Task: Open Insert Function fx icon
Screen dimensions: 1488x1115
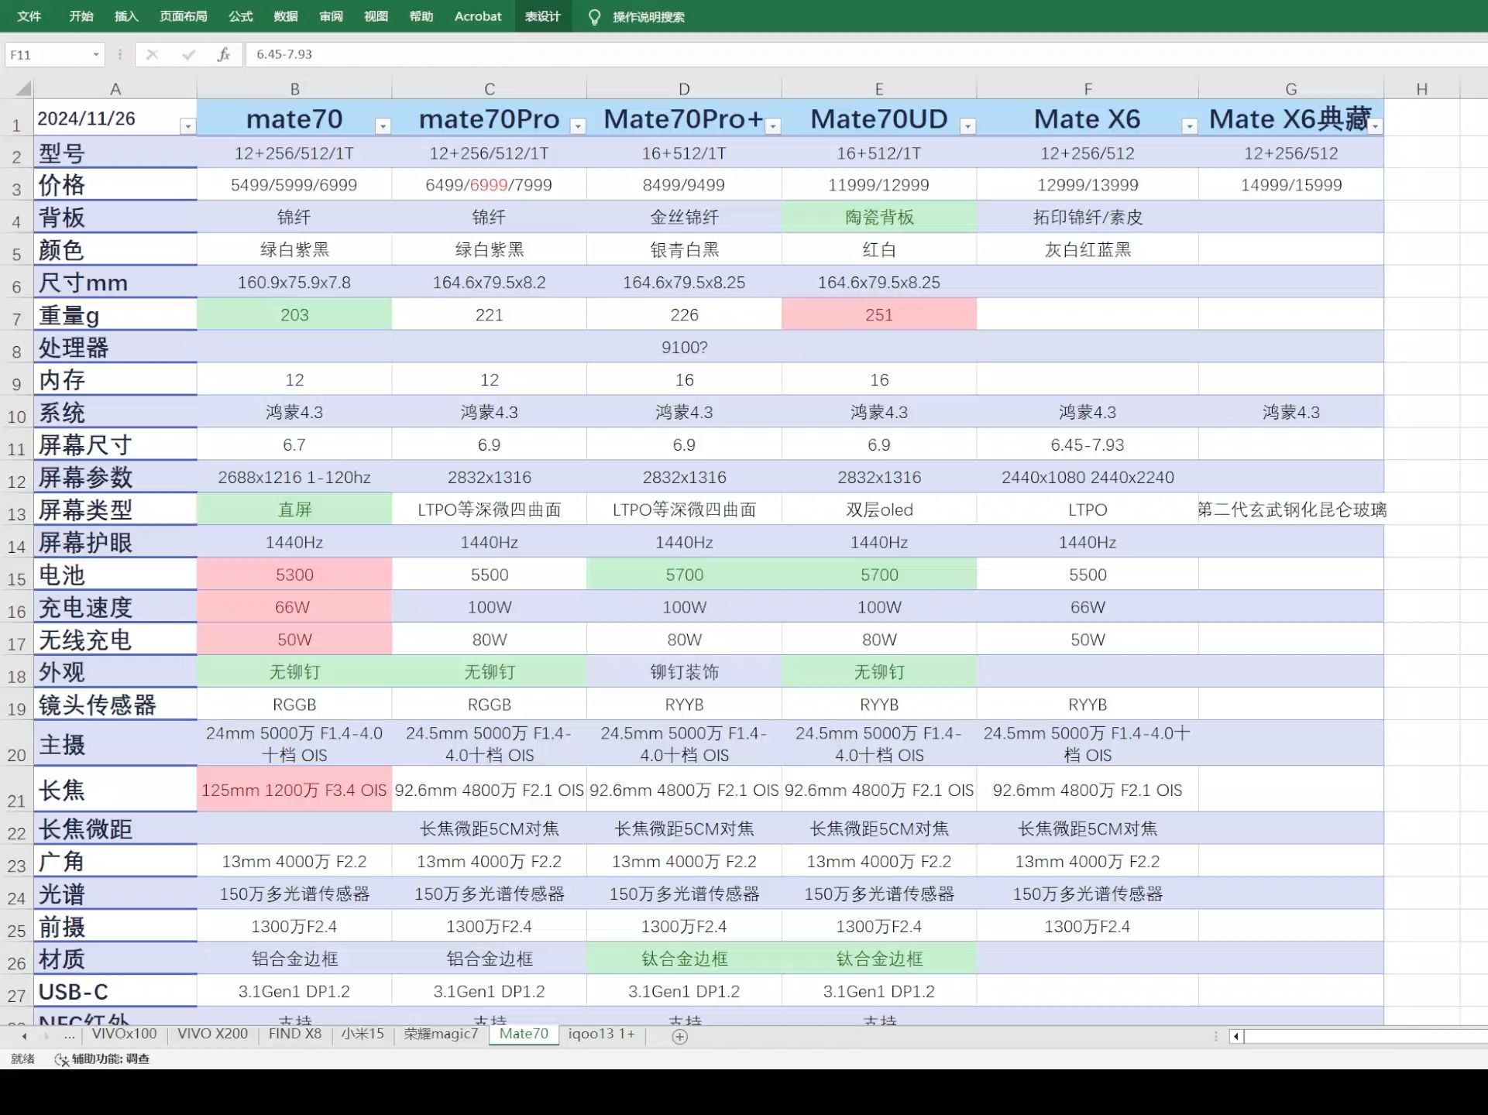Action: click(x=224, y=54)
